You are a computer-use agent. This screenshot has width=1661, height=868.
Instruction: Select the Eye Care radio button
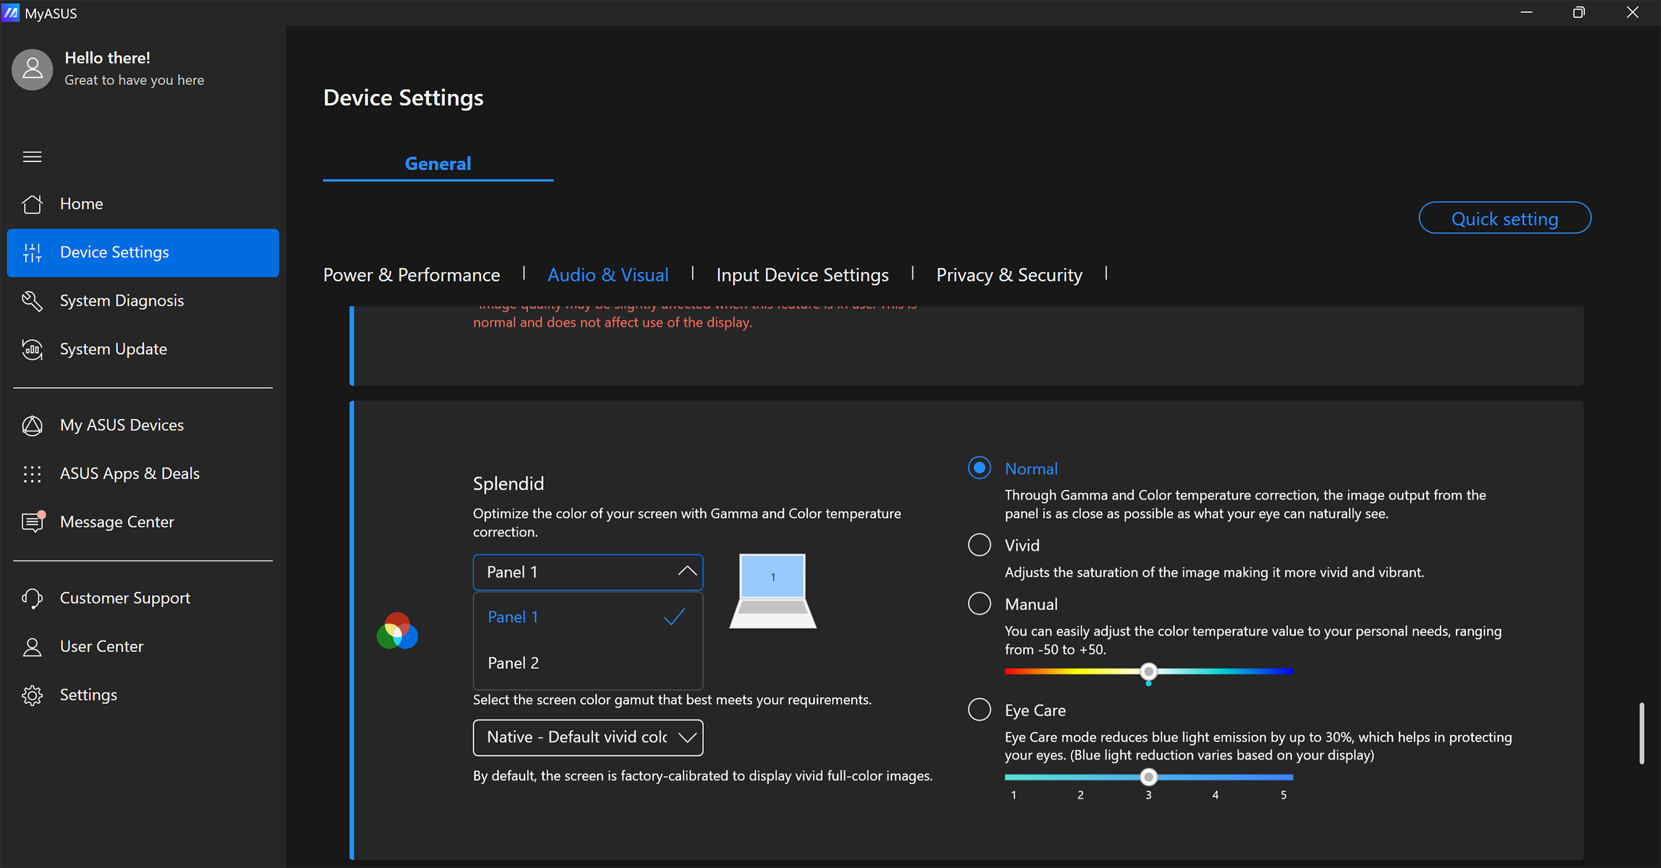(979, 709)
